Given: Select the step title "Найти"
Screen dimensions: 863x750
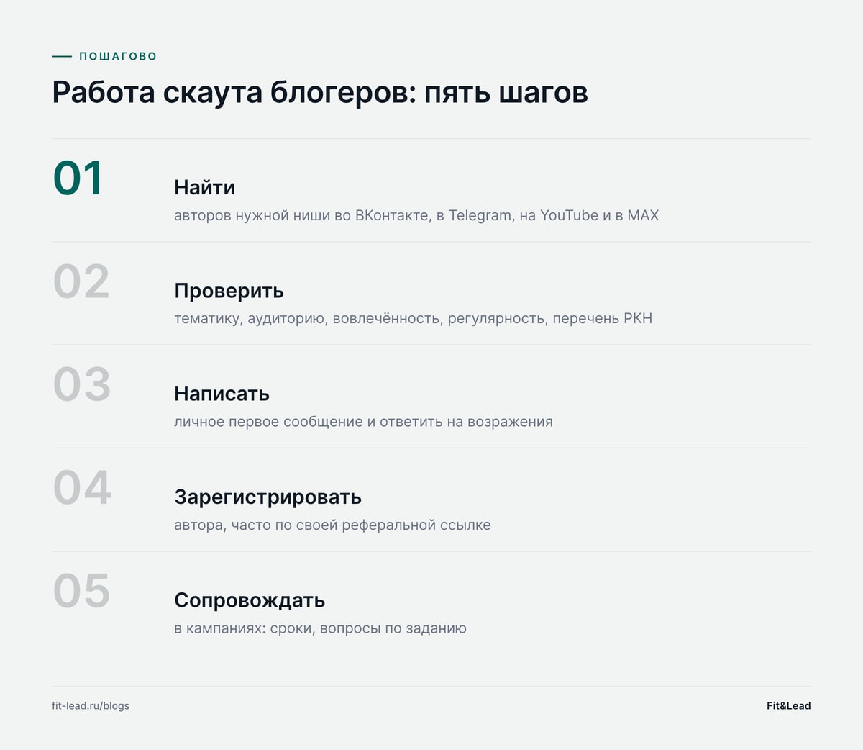Looking at the screenshot, I should pos(204,187).
